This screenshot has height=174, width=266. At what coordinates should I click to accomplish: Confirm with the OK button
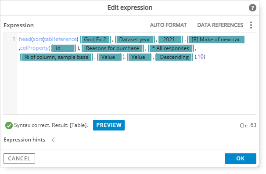coord(241,159)
